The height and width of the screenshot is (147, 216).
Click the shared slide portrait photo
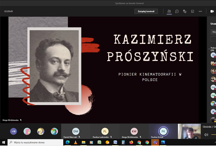click(x=54, y=66)
